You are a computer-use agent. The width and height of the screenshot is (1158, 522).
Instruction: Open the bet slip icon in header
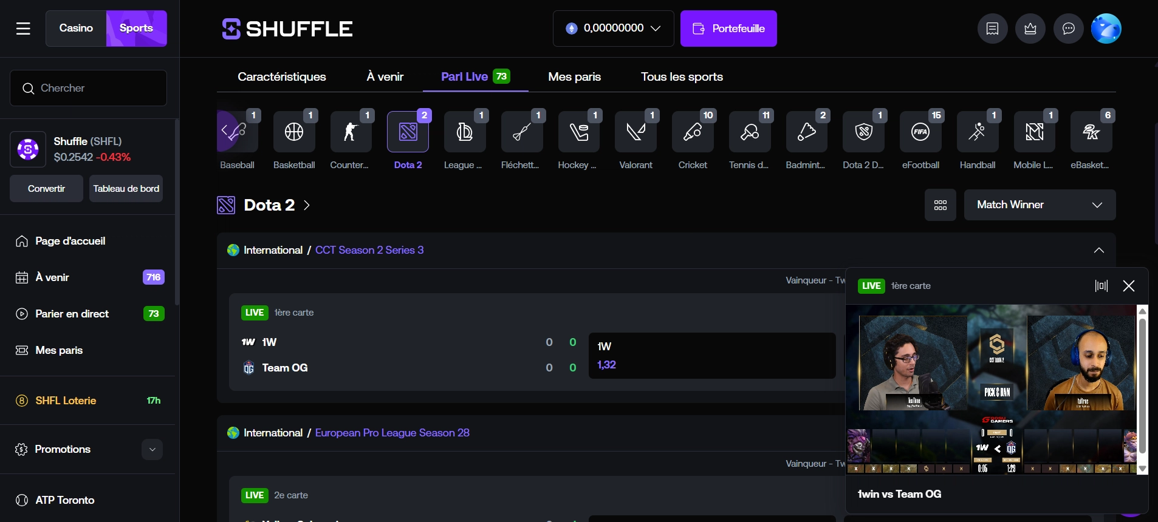[x=993, y=29]
